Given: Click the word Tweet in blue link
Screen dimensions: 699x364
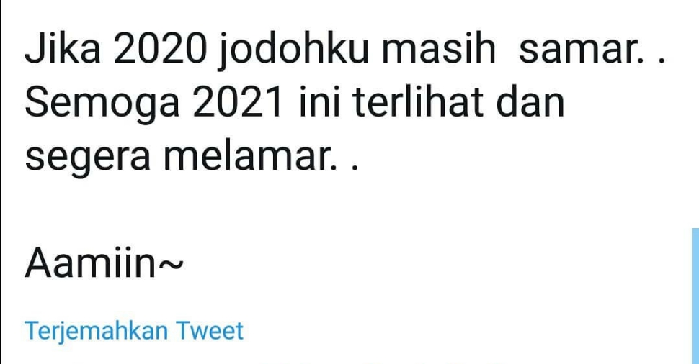Looking at the screenshot, I should click(210, 331).
